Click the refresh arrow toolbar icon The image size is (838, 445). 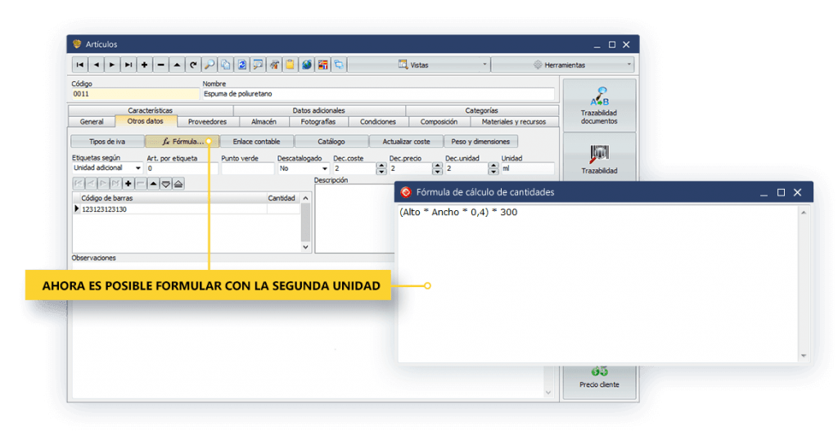tap(193, 65)
